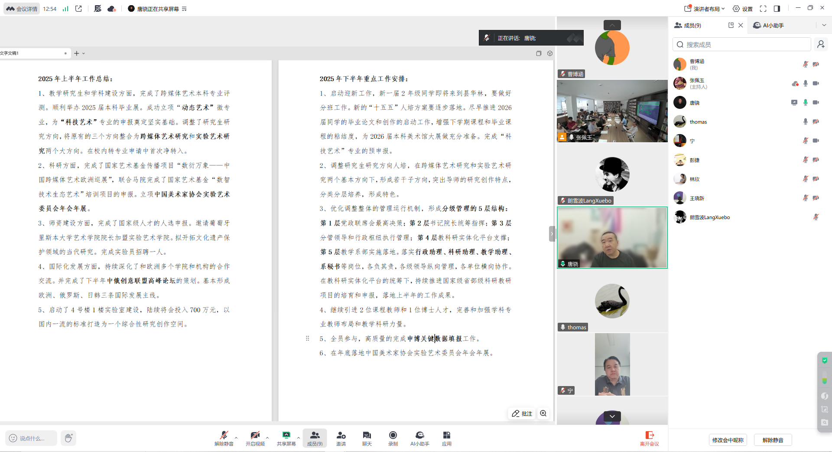Toggle thomas's microphone in the member list
Screen dimensions: 832x452
pyautogui.click(x=805, y=122)
